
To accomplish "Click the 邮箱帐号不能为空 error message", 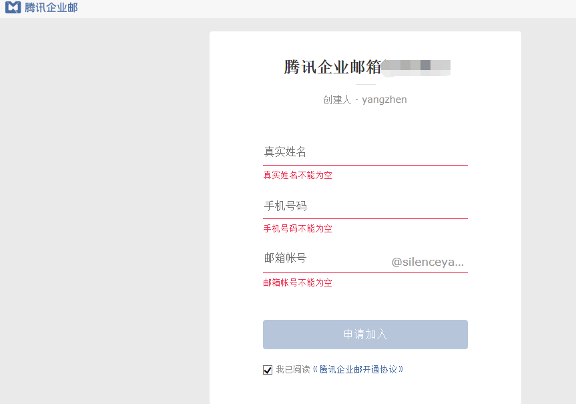I will pos(298,283).
